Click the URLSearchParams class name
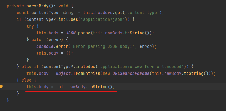The image size is (226, 111). point(131,74)
